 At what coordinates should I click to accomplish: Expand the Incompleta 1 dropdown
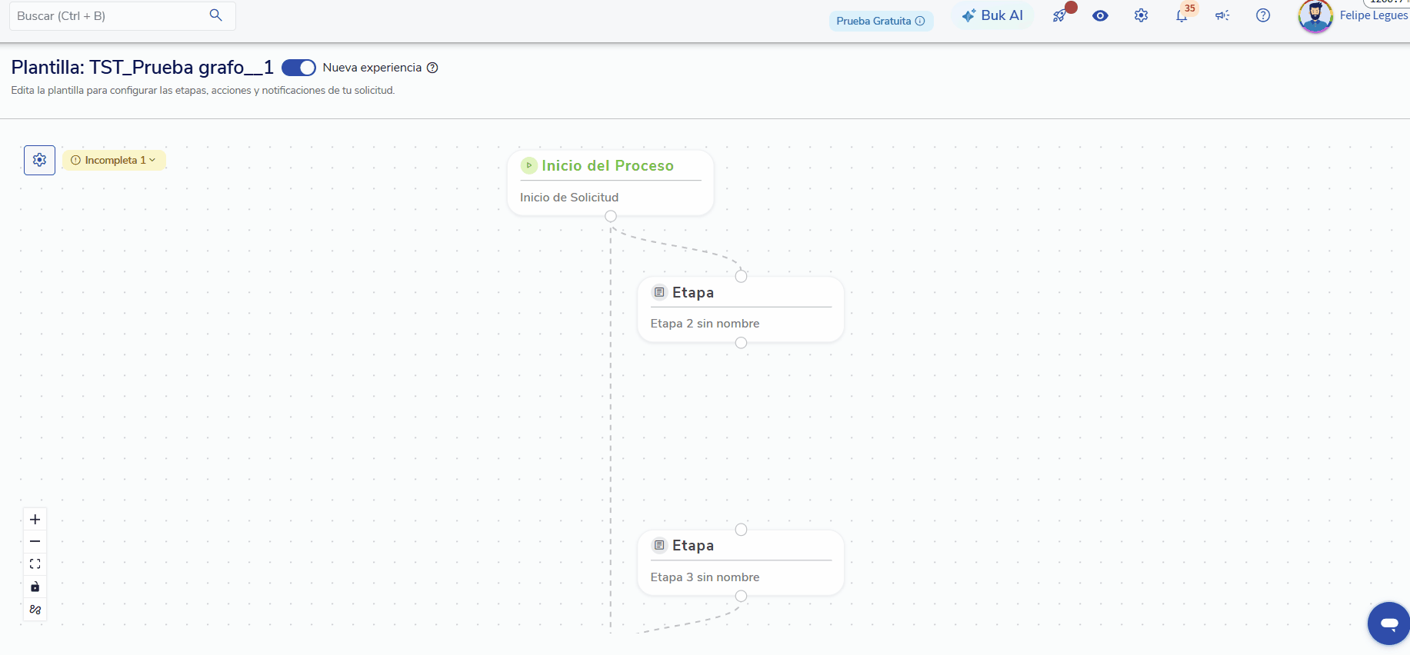114,160
